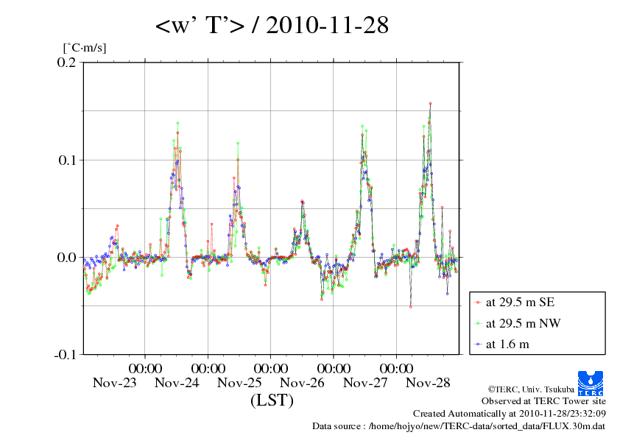
Task: Click the highest red peak data point on Nov-28
Action: pos(430,104)
